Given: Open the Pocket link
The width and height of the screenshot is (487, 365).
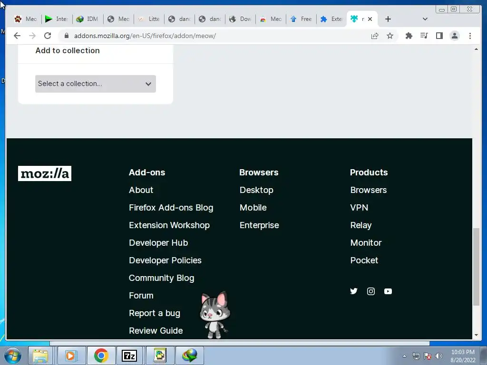Looking at the screenshot, I should pyautogui.click(x=364, y=260).
